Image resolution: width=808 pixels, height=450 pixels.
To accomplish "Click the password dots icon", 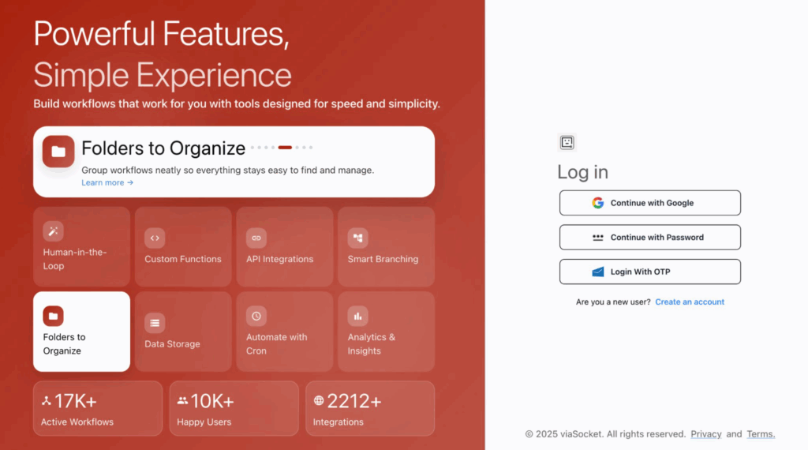I will (598, 238).
